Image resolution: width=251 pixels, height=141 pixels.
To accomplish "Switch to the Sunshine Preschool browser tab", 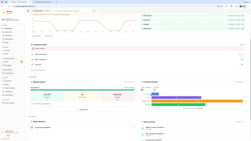I will coord(43,2).
